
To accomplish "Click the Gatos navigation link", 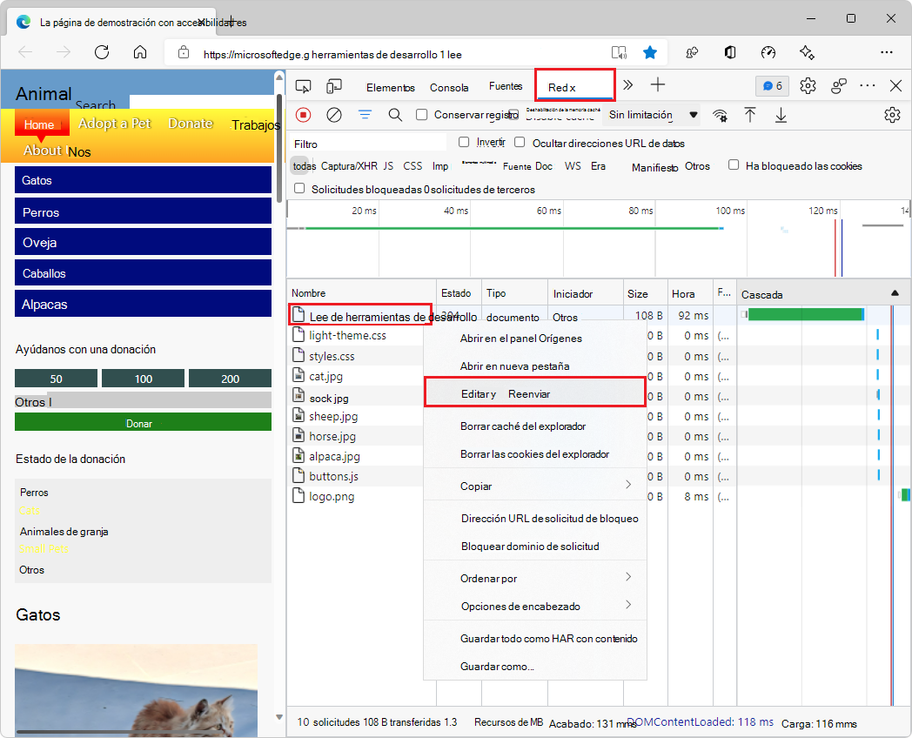I will (143, 180).
